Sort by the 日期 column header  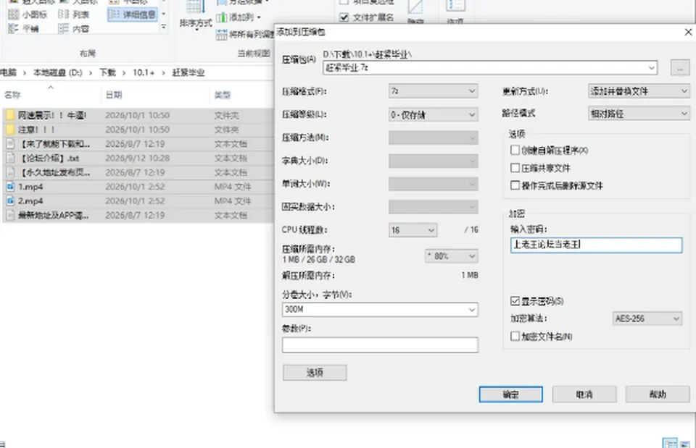coord(114,95)
